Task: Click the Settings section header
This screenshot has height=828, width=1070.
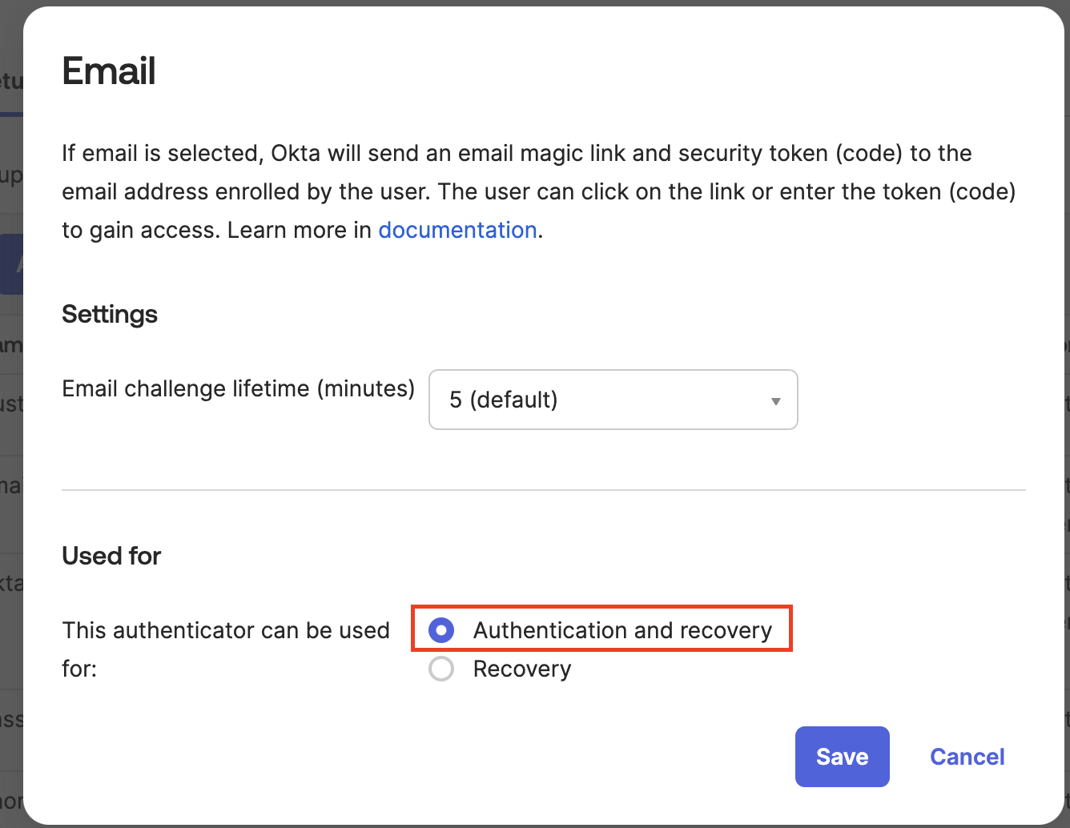Action: point(109,315)
